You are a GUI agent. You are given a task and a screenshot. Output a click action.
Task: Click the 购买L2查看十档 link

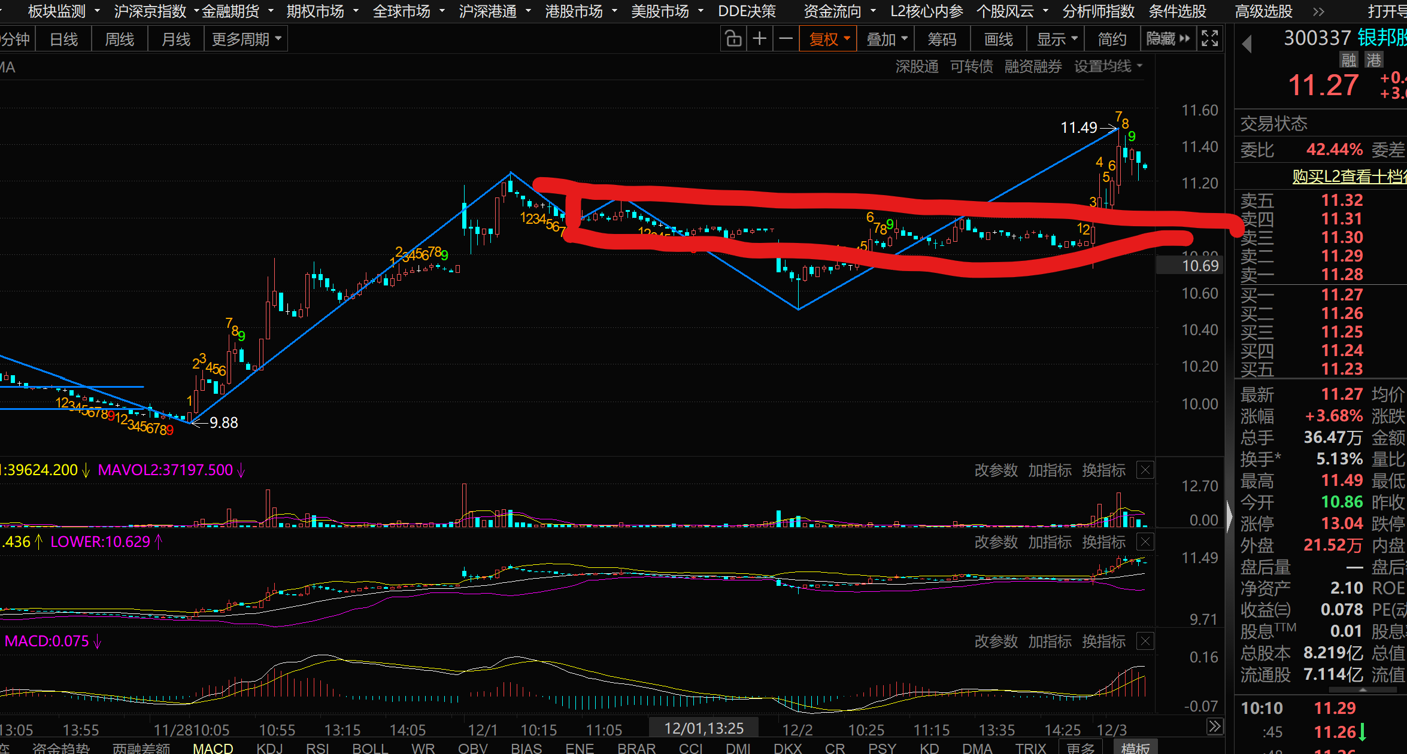click(1348, 177)
